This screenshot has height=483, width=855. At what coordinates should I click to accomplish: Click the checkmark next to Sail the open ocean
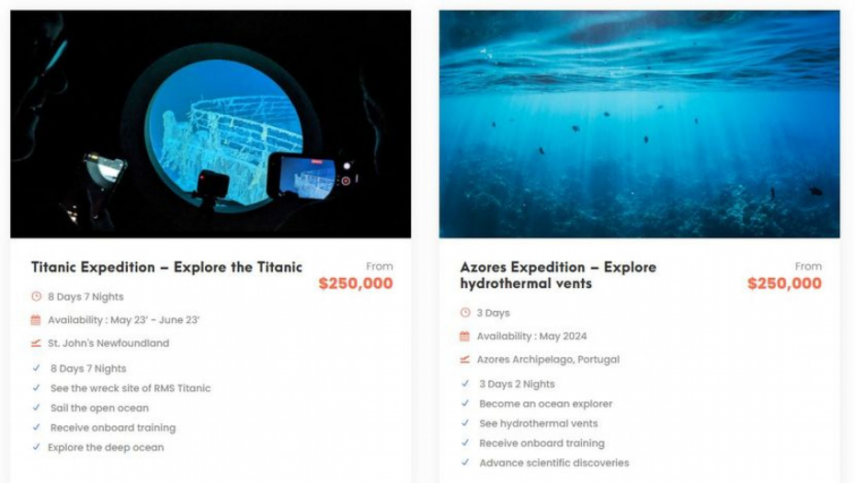coord(37,408)
